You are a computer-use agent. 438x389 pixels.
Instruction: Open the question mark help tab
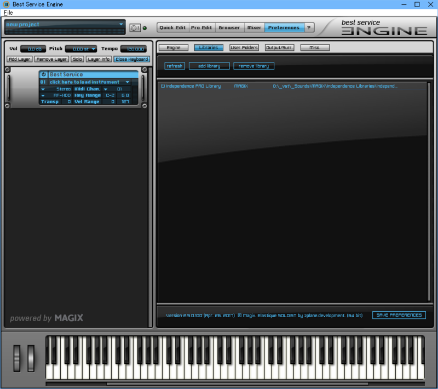point(309,27)
